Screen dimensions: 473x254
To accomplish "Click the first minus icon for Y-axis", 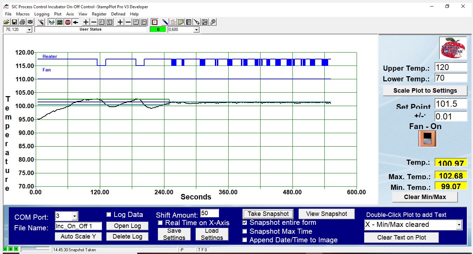I will coord(94,22).
